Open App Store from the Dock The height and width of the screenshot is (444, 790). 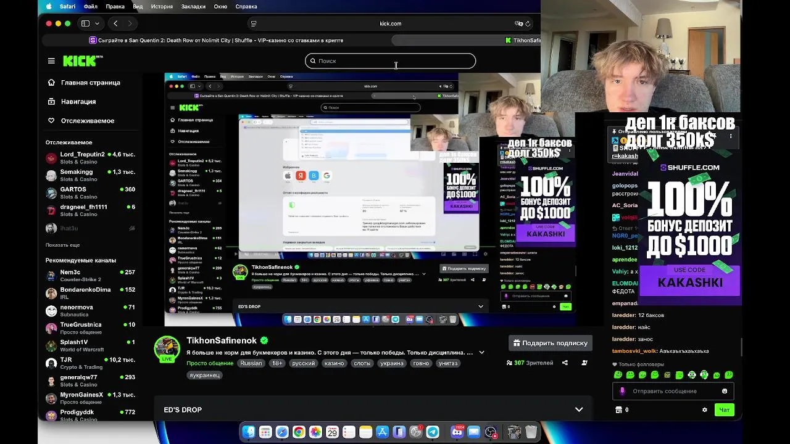[382, 432]
